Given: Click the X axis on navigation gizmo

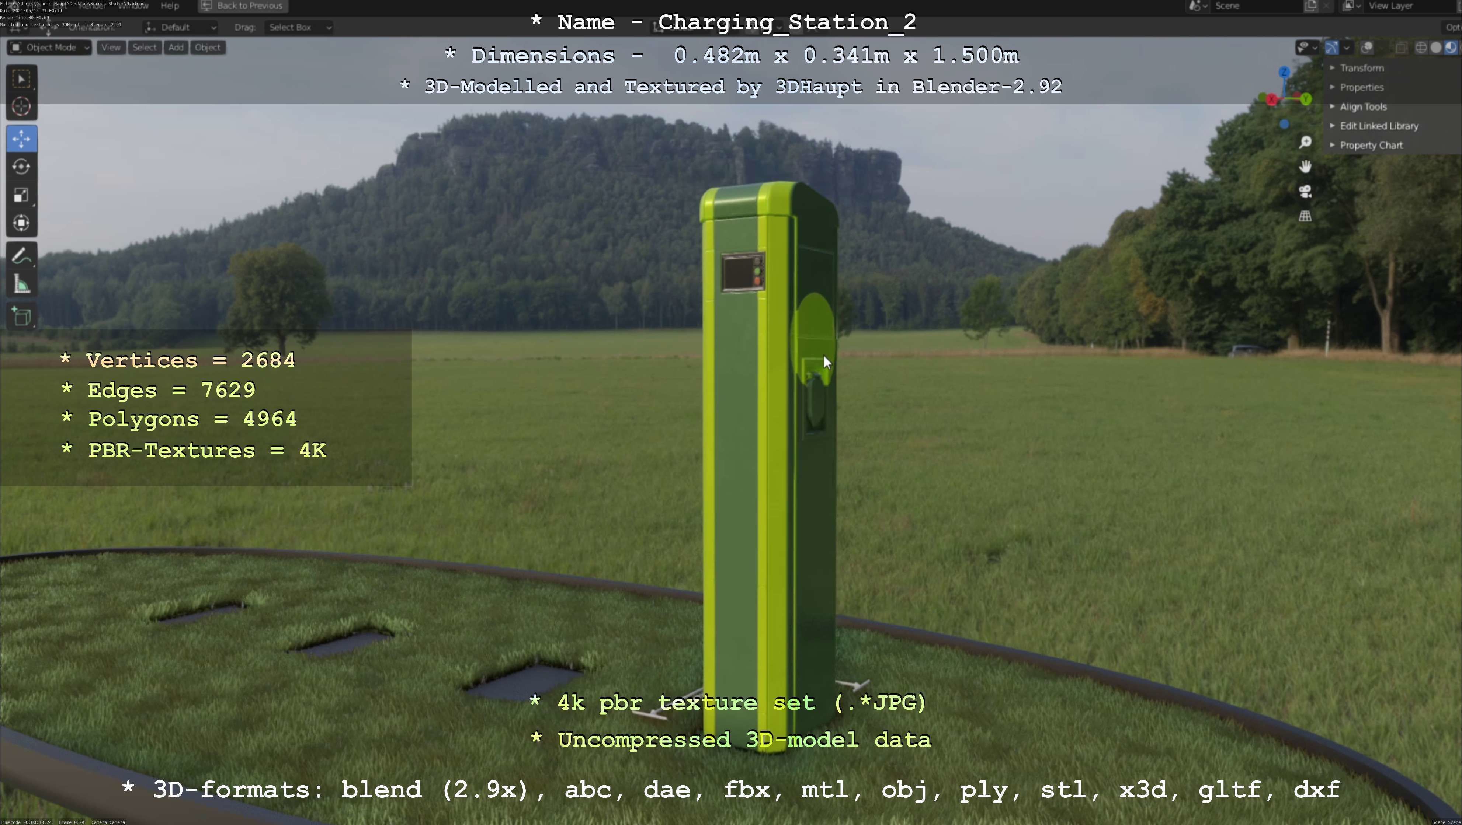Looking at the screenshot, I should (1271, 99).
